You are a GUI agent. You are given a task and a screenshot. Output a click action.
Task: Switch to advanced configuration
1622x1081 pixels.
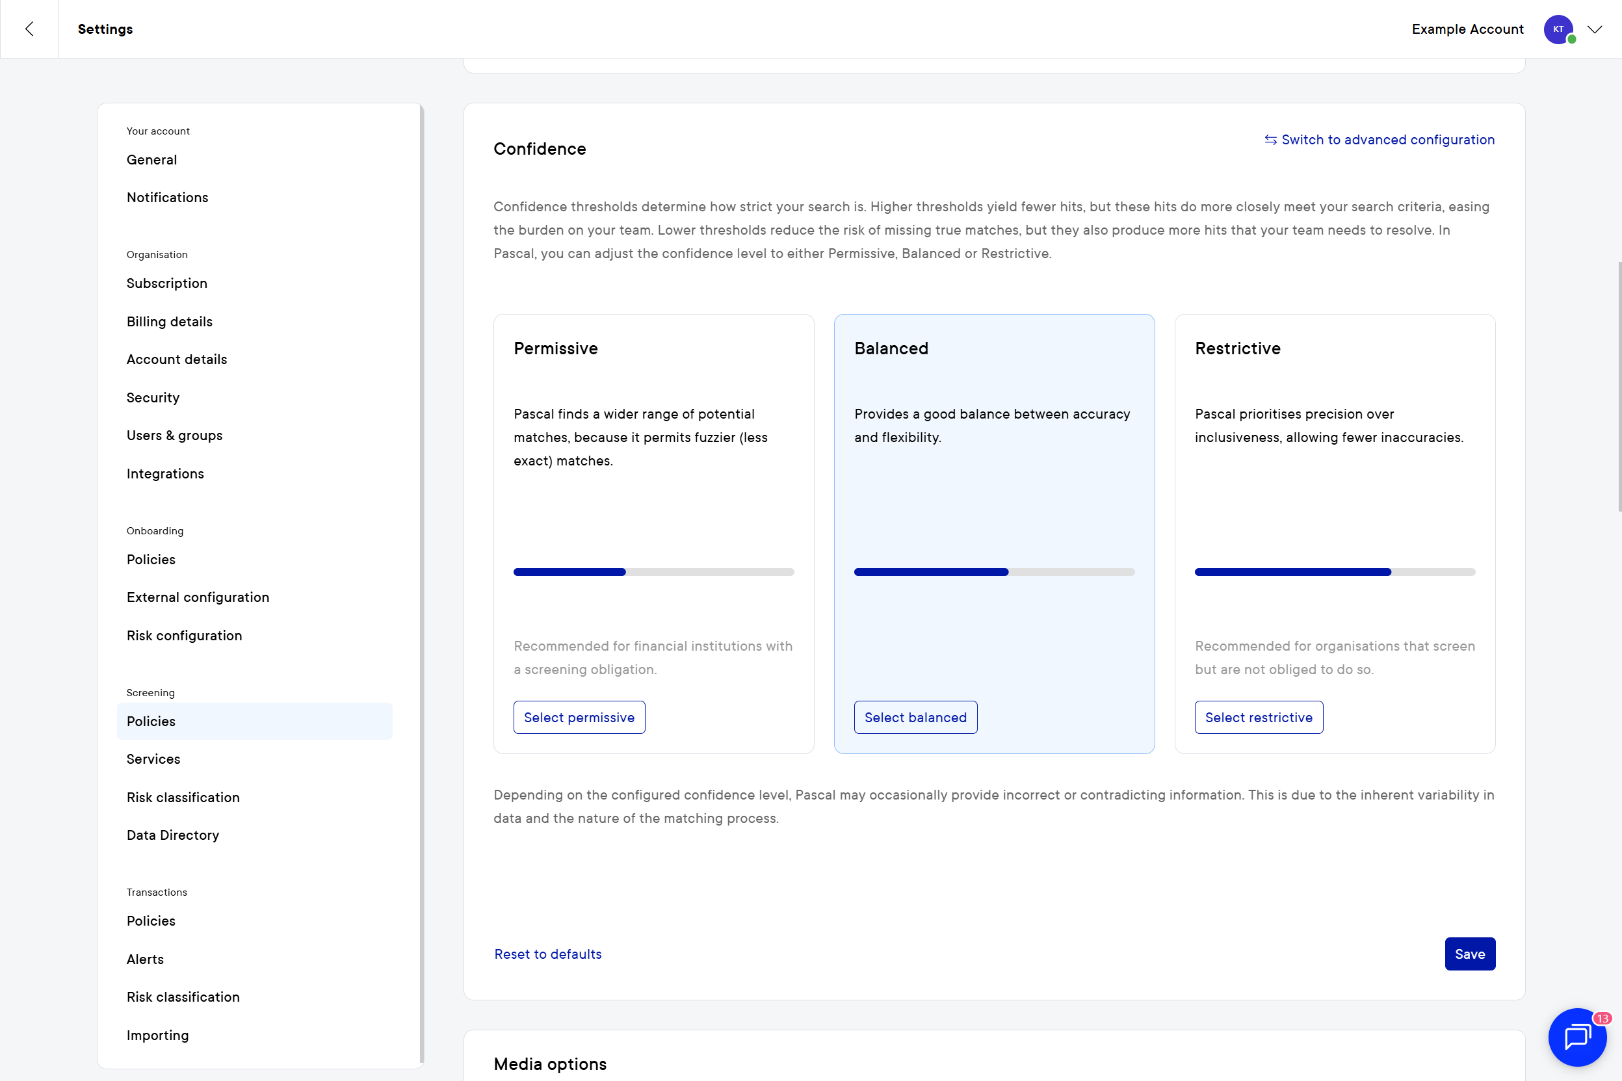click(1387, 140)
